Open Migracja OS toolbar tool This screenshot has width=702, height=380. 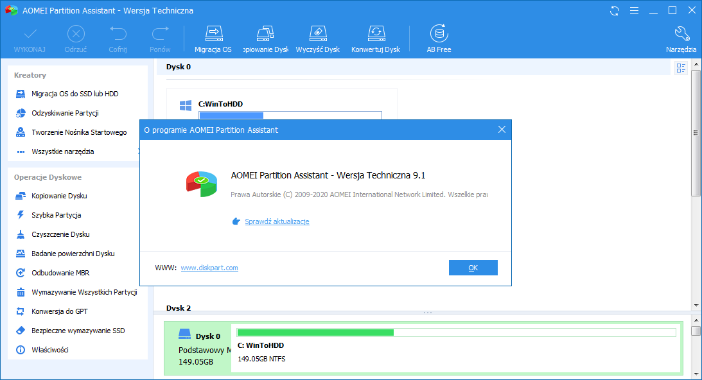[213, 39]
